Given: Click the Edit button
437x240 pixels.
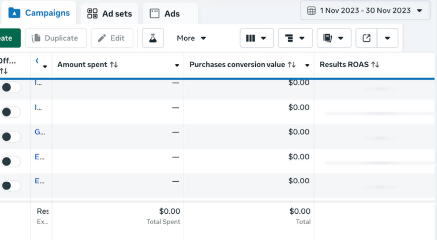Looking at the screenshot, I should pos(112,38).
